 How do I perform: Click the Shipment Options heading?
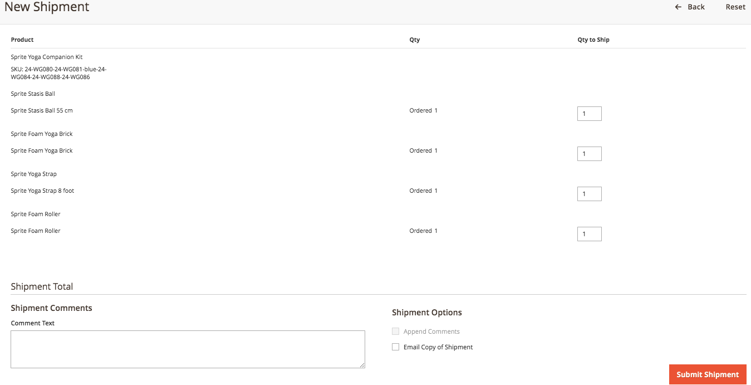(427, 312)
